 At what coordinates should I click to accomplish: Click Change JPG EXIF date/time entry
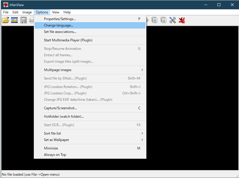[x=90, y=100]
